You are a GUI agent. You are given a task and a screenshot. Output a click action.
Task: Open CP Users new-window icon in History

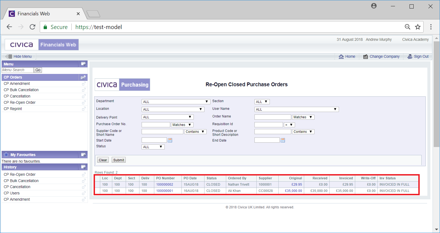[84, 193]
